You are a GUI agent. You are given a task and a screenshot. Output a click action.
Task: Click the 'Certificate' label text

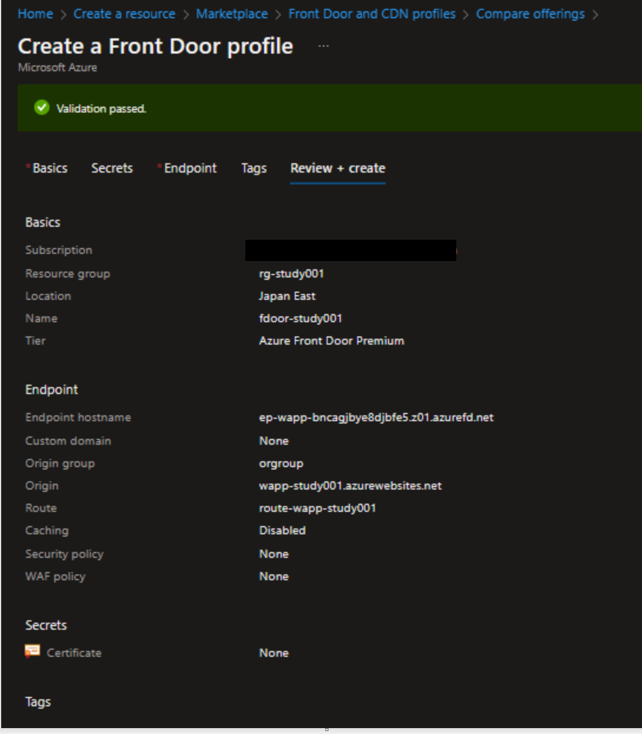[74, 653]
